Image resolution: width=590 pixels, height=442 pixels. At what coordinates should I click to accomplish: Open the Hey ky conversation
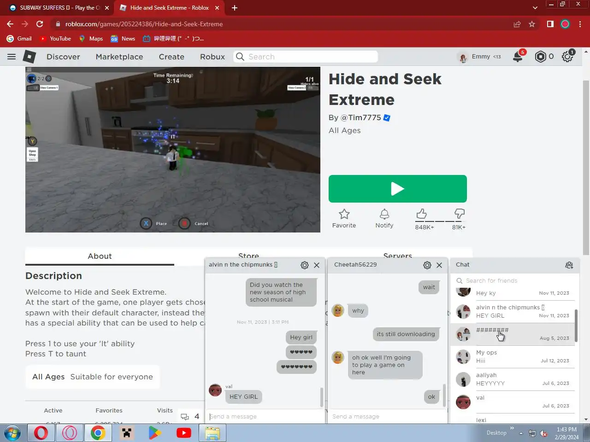[513, 293]
